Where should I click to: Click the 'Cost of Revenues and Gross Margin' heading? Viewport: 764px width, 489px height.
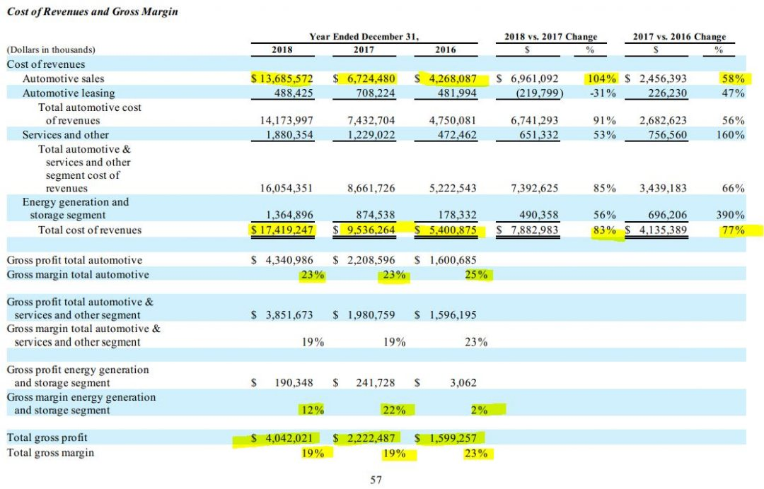(92, 12)
